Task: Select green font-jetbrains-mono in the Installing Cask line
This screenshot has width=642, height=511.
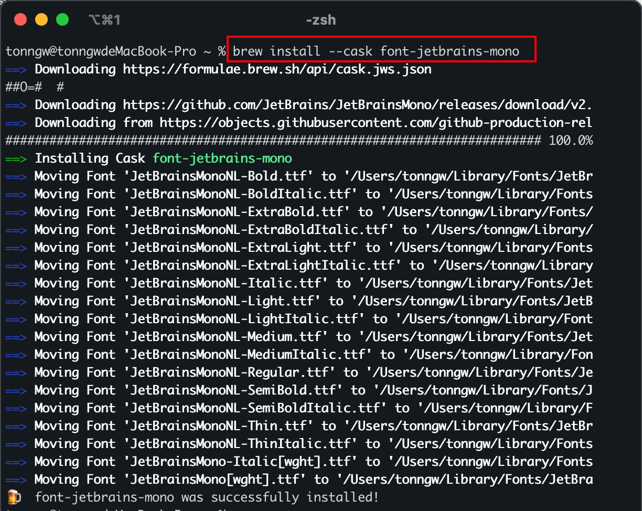Action: point(222,158)
